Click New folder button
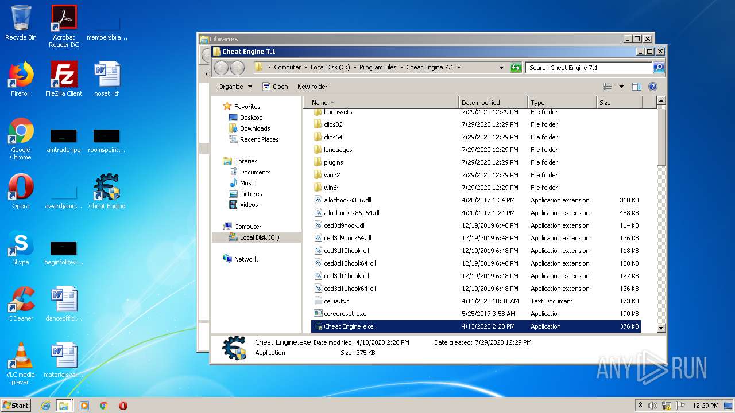 pos(312,87)
